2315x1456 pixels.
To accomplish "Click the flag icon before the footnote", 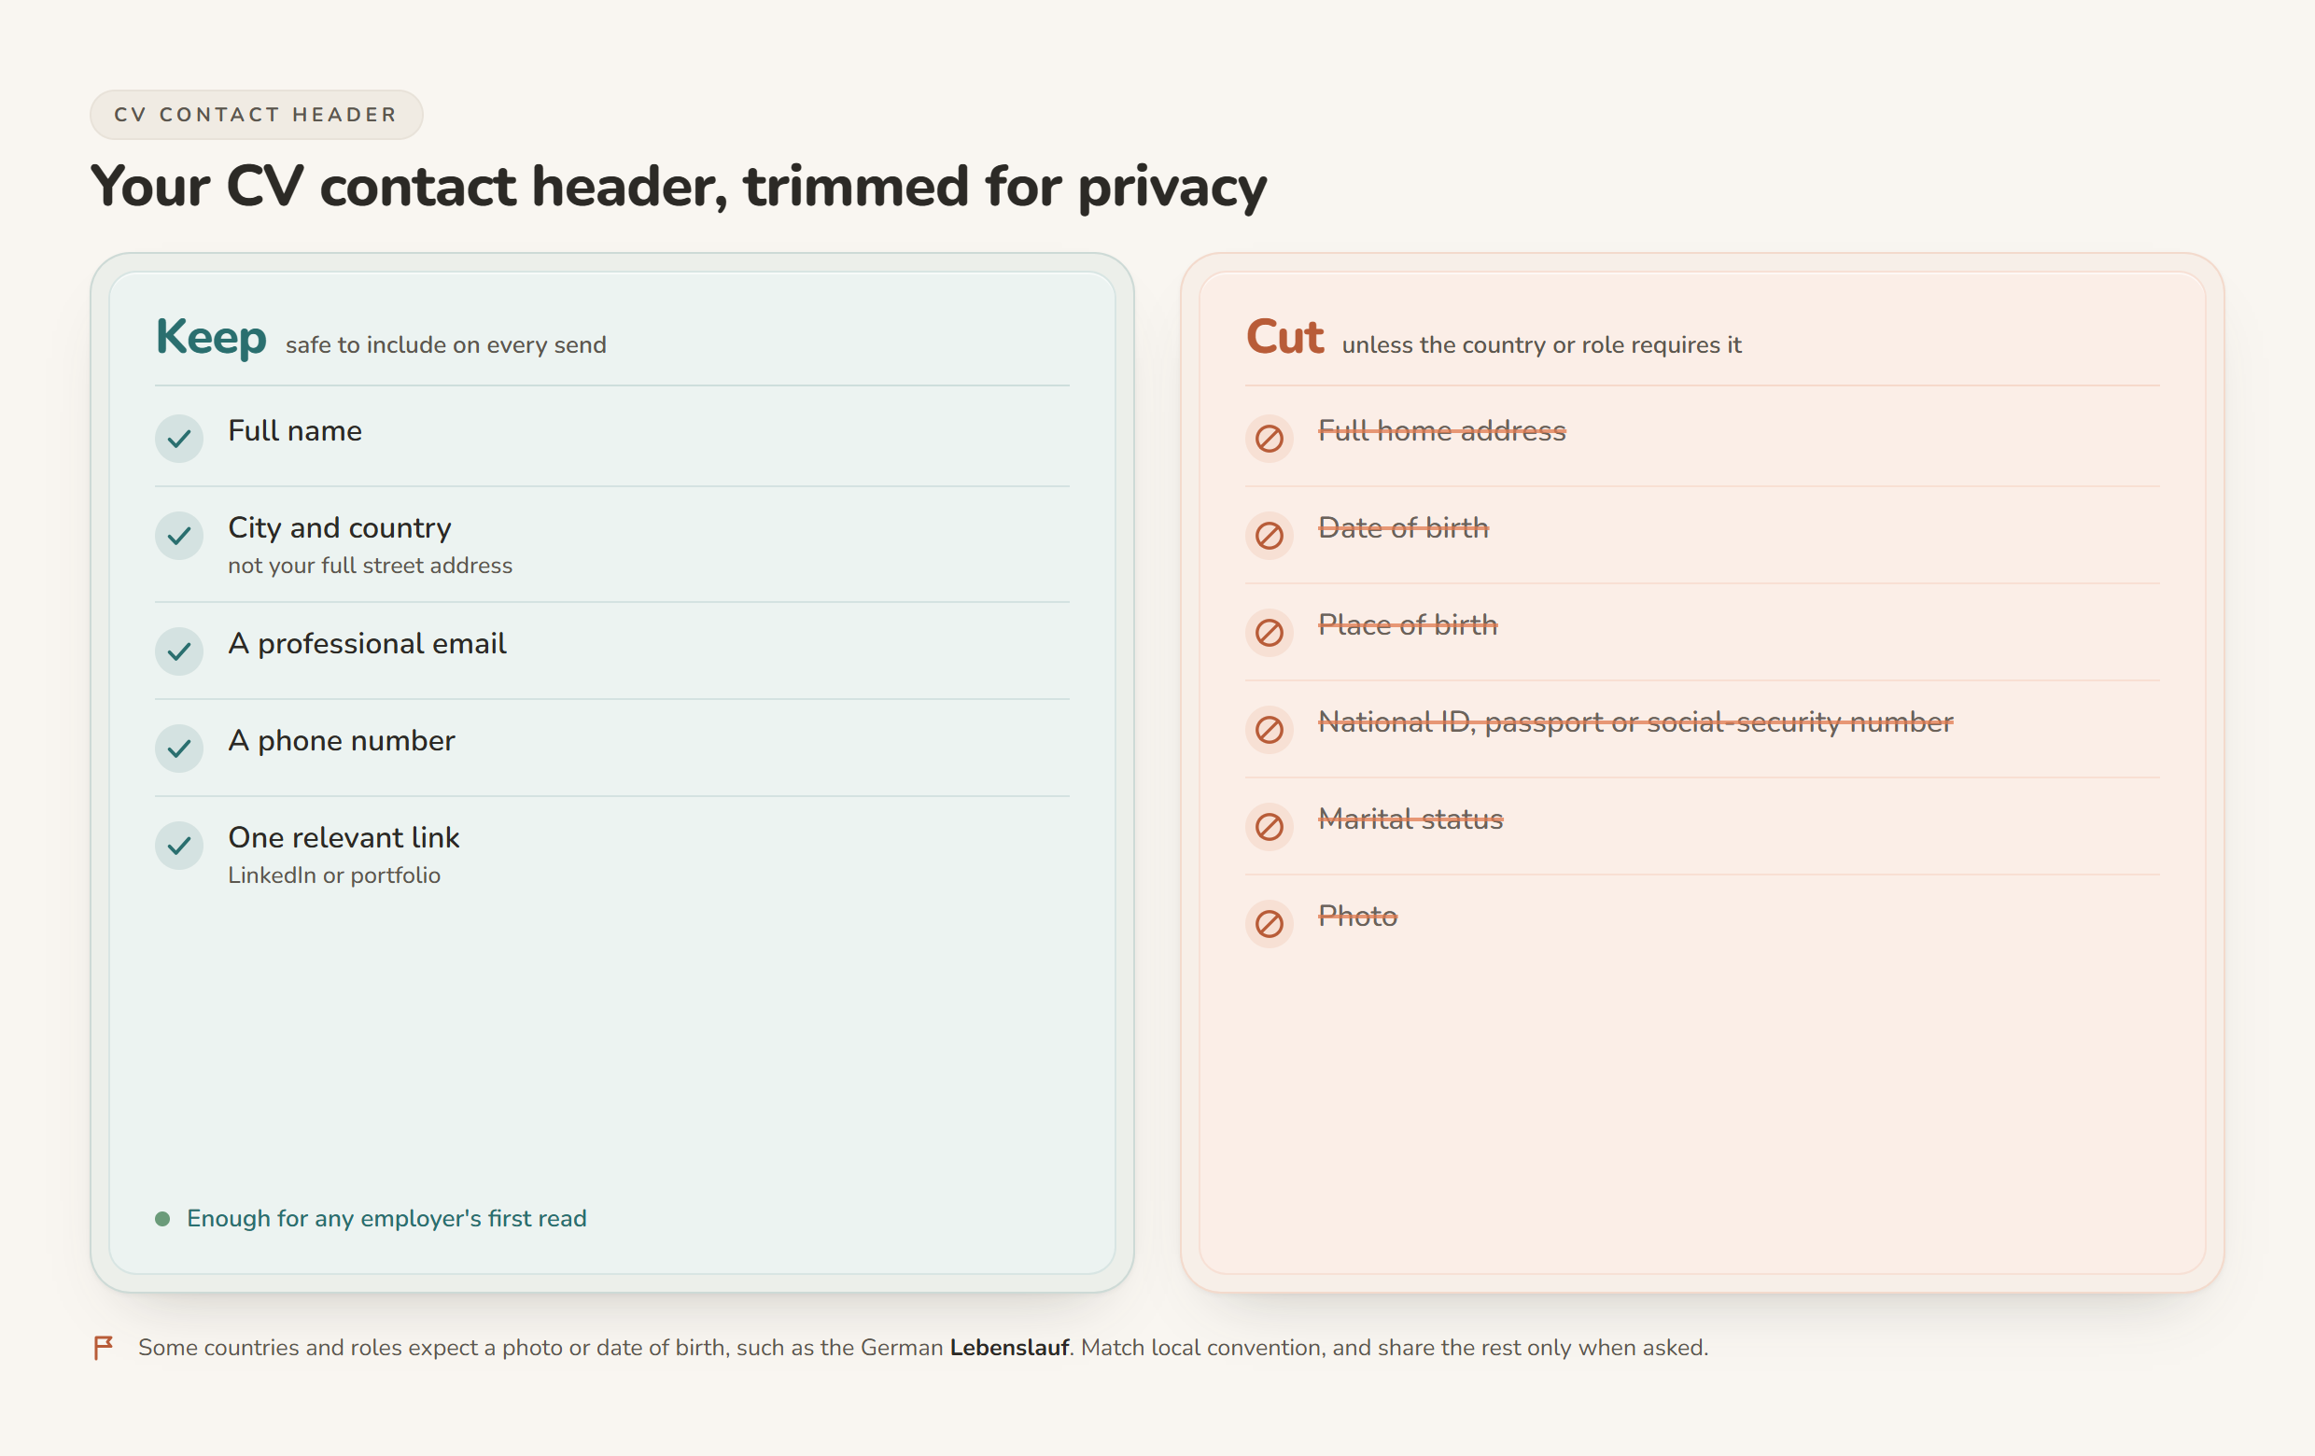I will coord(104,1348).
